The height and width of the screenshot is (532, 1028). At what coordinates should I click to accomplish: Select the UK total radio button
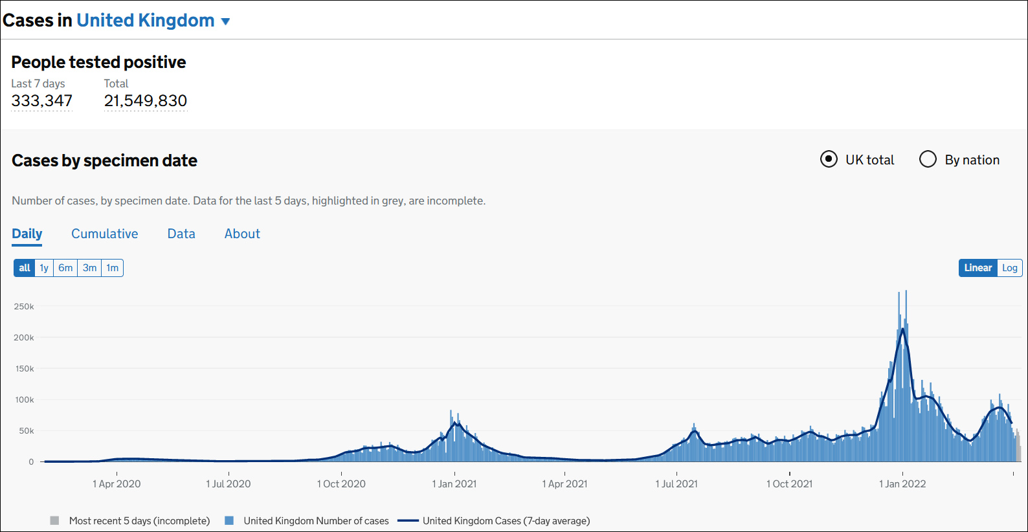(829, 159)
